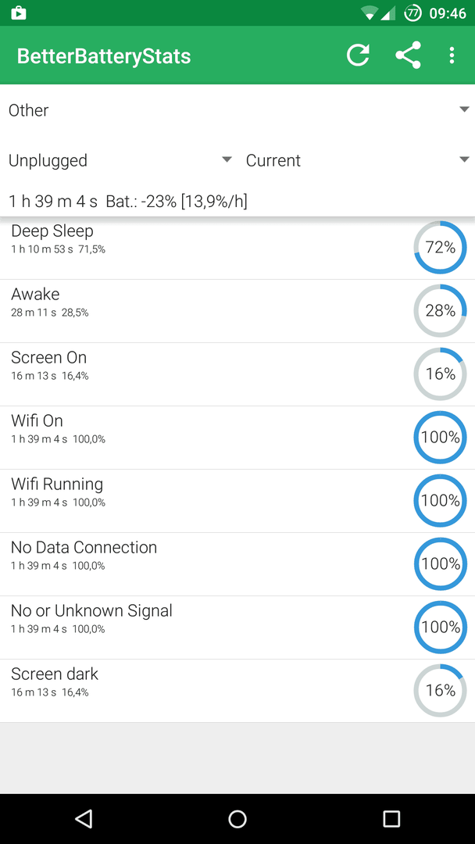Open the Unplugged reference dropdown
Screen dimensions: 475x844
pyautogui.click(x=120, y=160)
